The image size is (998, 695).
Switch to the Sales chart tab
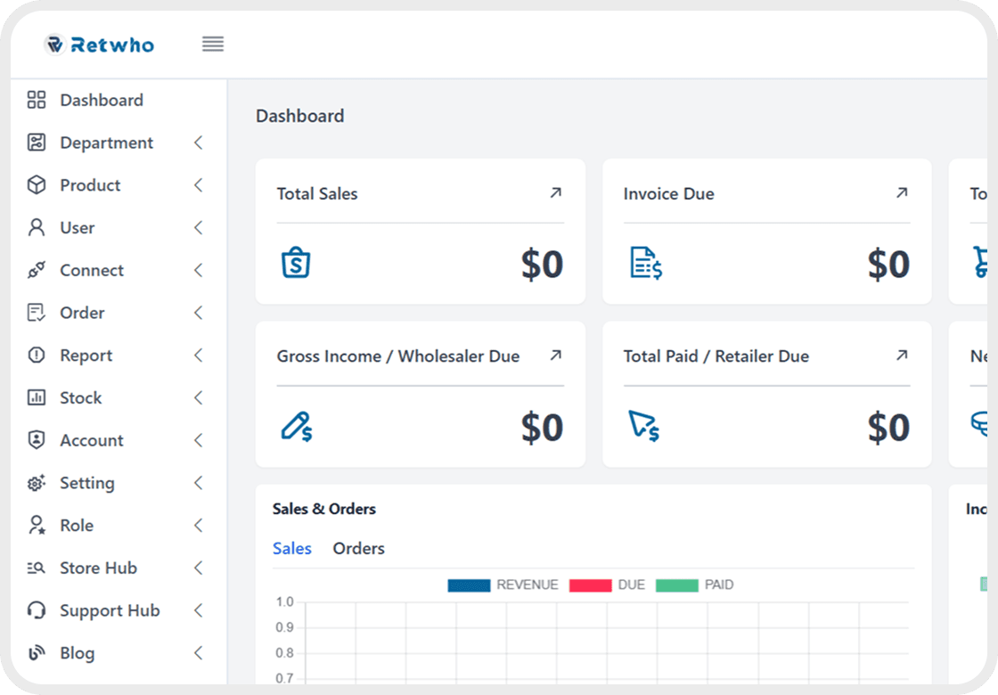[292, 548]
